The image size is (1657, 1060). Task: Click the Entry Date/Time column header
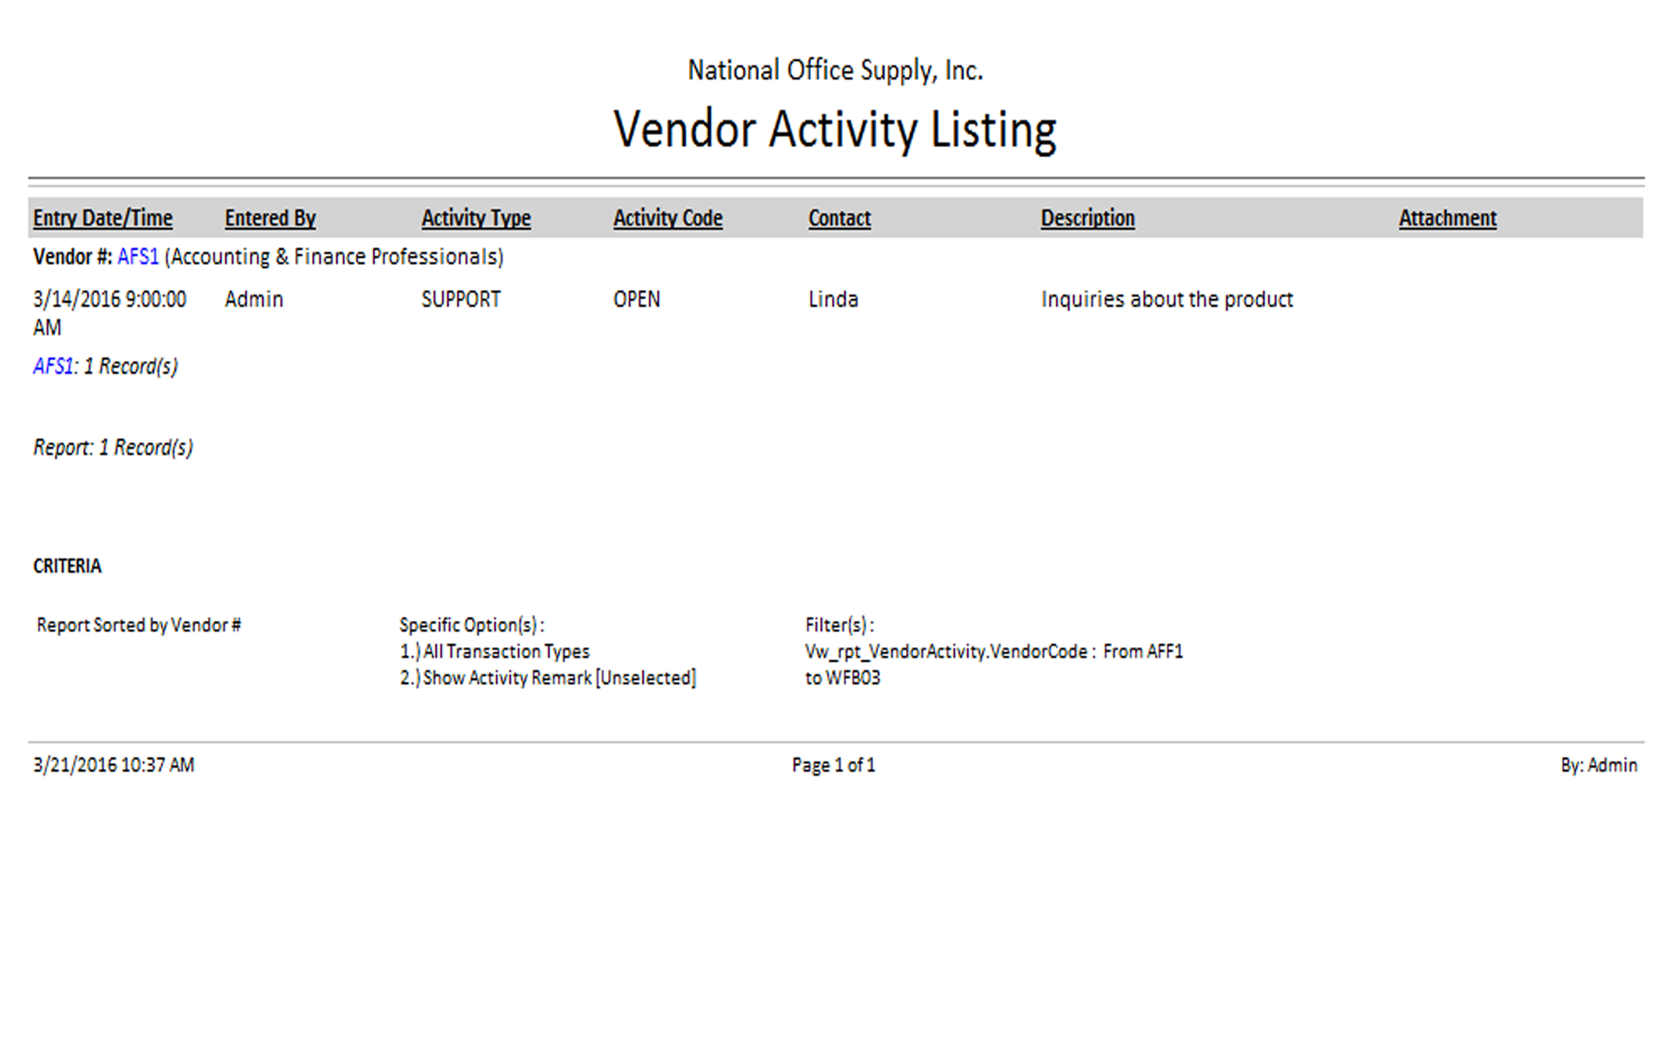pyautogui.click(x=103, y=218)
